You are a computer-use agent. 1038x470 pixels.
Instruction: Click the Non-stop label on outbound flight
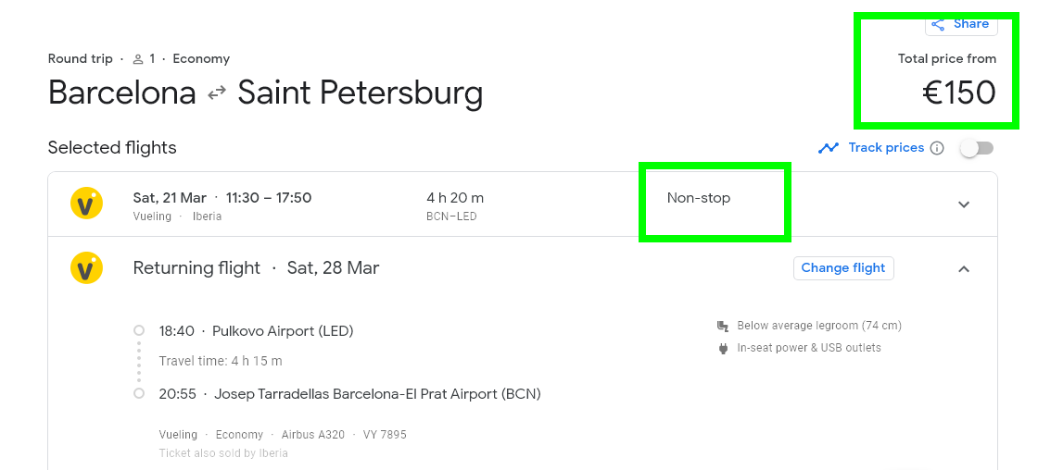pos(699,198)
